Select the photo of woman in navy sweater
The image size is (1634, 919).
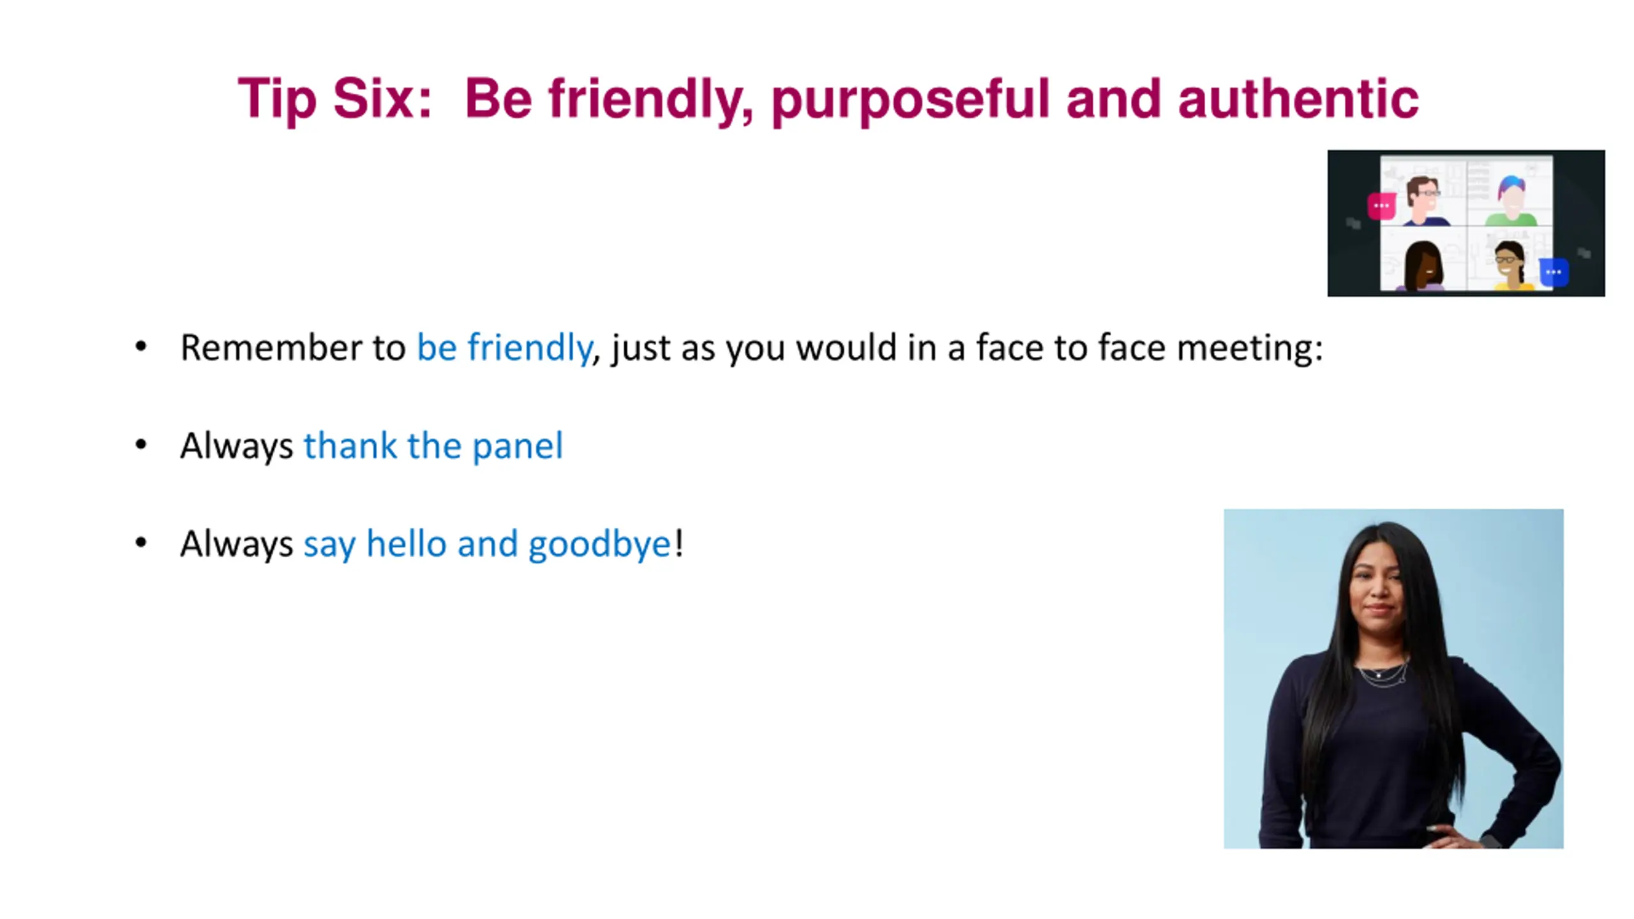1393,678
